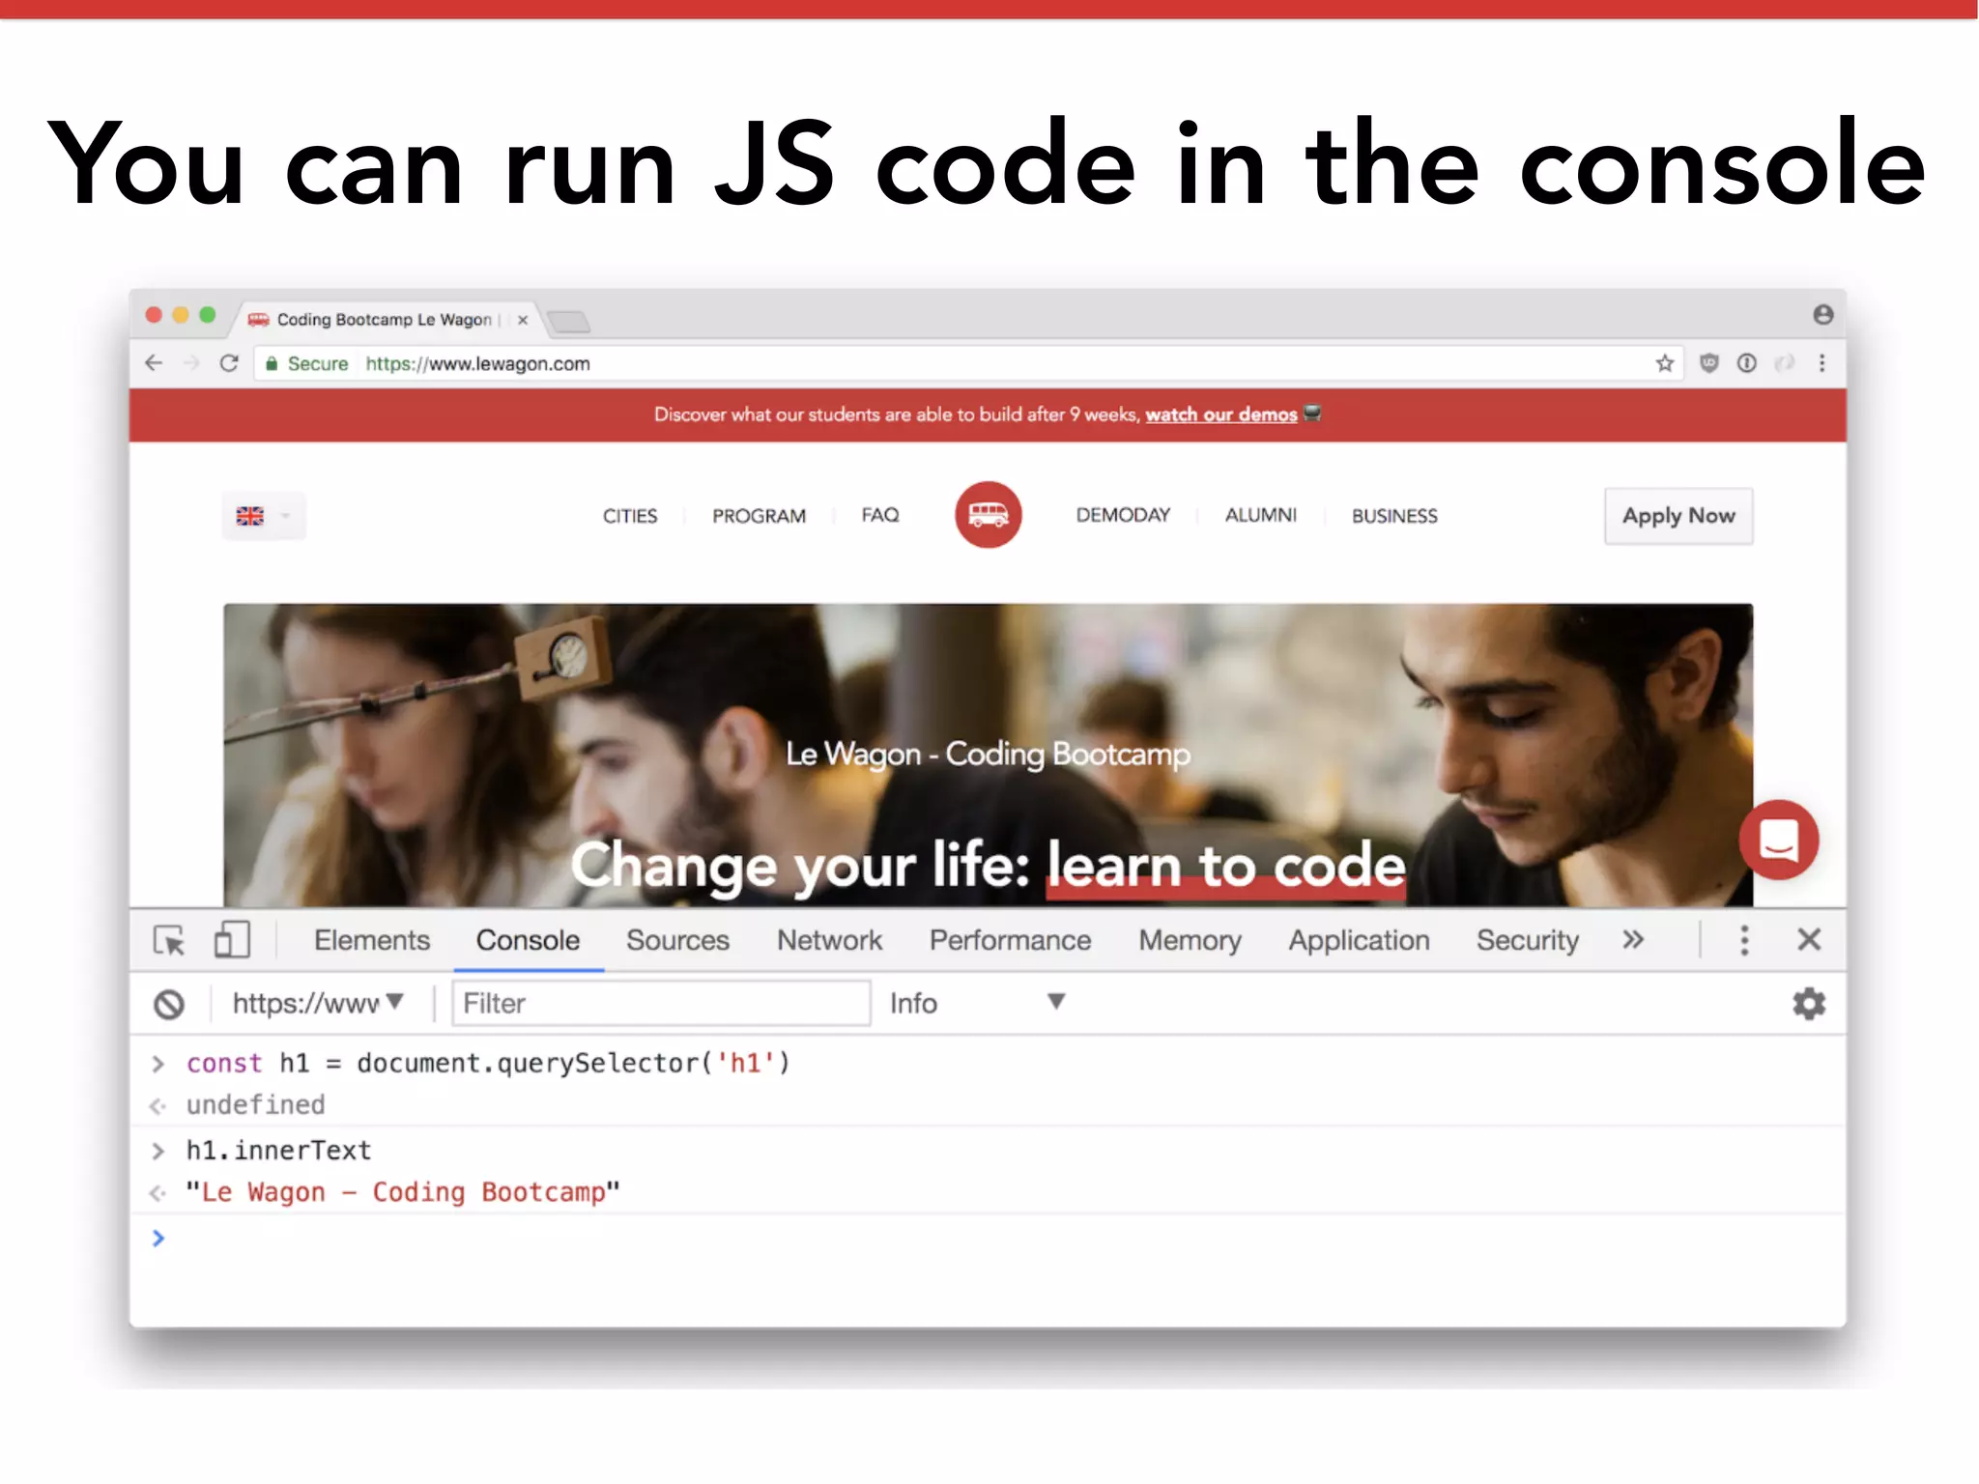Open the Security tab
This screenshot has width=1979, height=1484.
point(1527,940)
